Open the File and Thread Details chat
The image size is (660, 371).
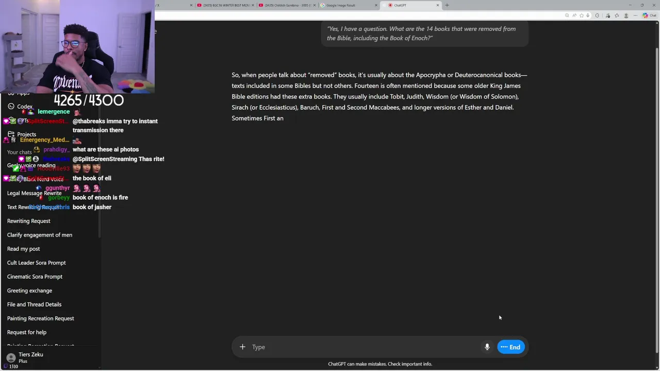34,305
